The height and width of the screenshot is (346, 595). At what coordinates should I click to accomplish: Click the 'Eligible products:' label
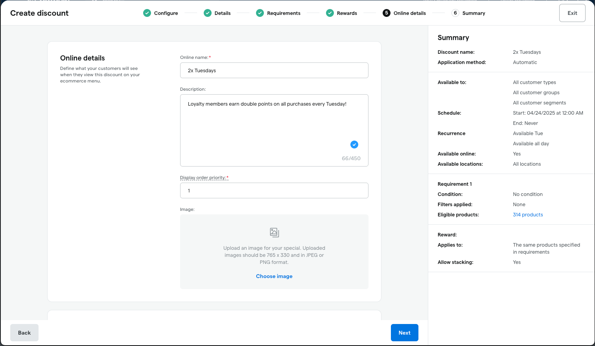point(458,215)
